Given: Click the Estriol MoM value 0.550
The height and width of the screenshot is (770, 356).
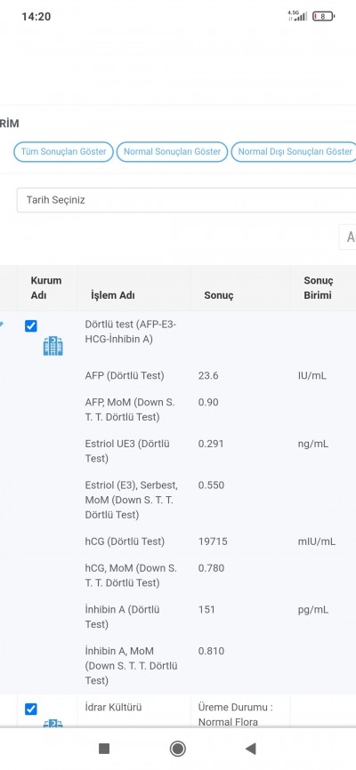Looking at the screenshot, I should tap(211, 485).
